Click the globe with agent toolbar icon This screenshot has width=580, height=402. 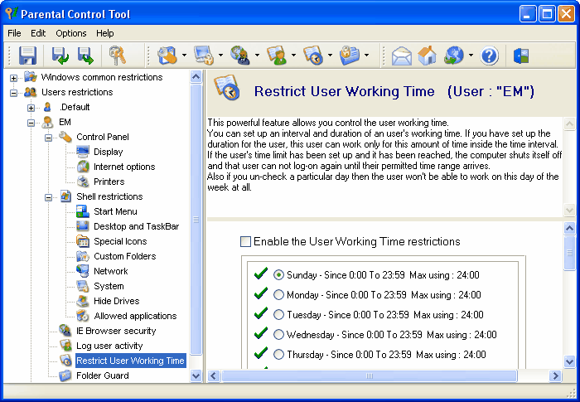[240, 56]
